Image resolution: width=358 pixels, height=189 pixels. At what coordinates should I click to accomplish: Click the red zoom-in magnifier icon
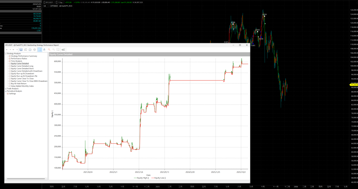pyautogui.click(x=49, y=50)
